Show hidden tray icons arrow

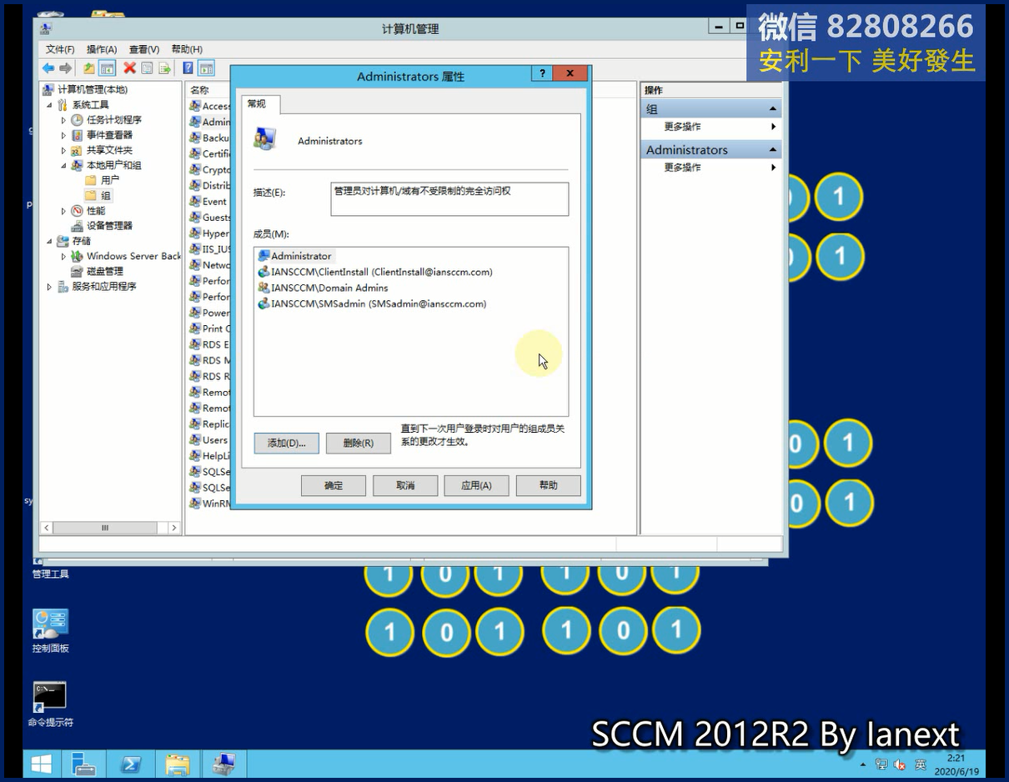[x=863, y=764]
